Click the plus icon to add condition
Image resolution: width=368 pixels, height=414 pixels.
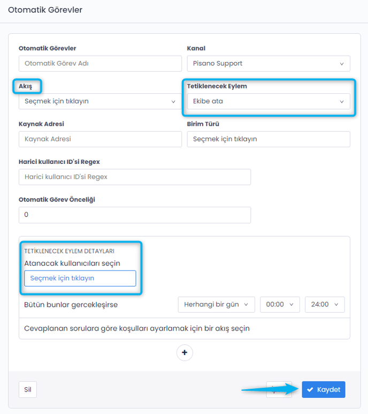click(185, 353)
